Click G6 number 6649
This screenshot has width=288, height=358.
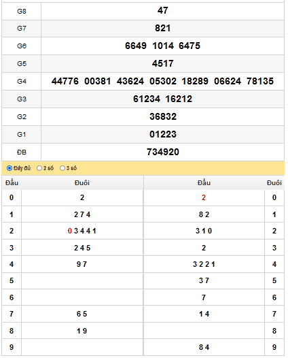point(136,46)
